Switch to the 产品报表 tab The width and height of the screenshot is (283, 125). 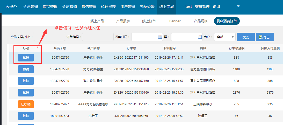123,21
